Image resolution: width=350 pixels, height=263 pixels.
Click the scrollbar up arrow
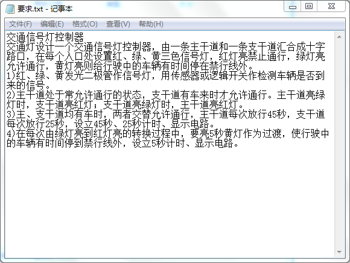tap(339, 37)
